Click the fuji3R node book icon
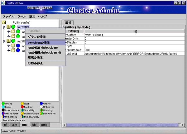 pos(8,41)
